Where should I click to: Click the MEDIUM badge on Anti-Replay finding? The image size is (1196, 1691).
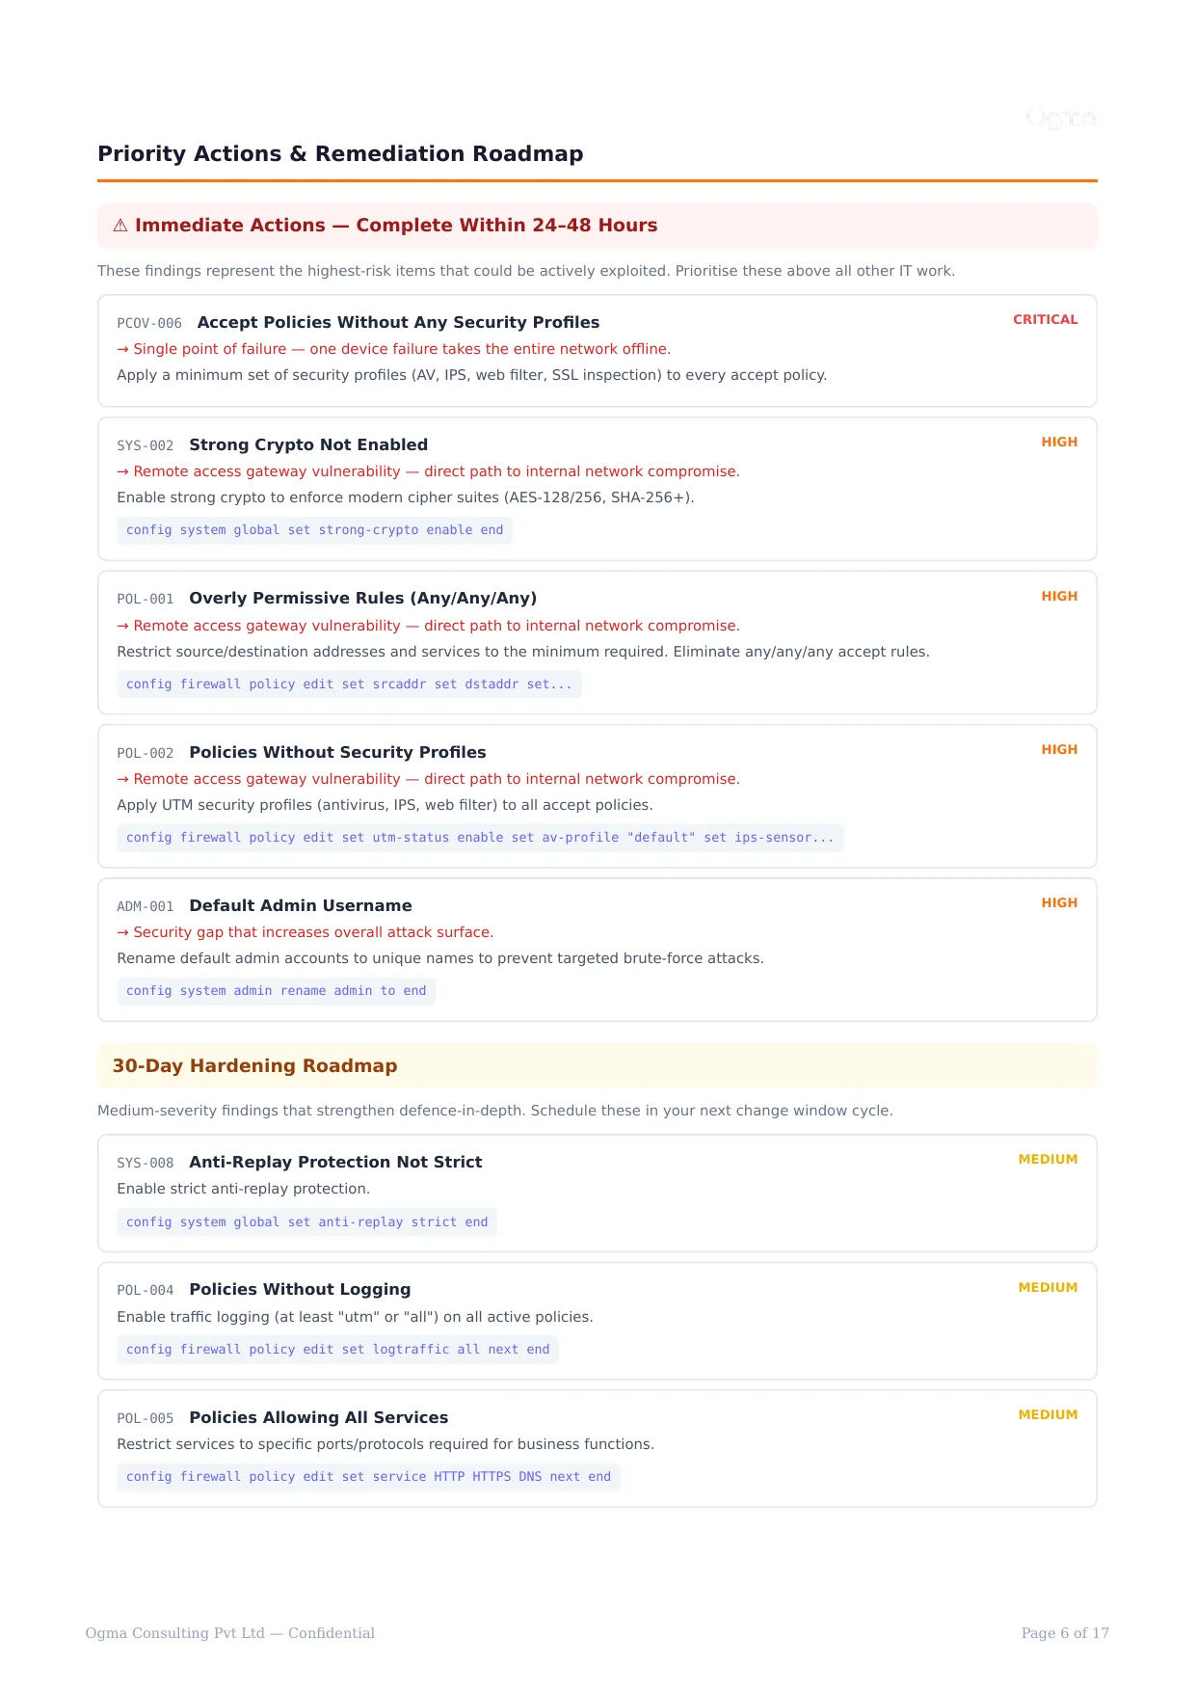1048,1159
